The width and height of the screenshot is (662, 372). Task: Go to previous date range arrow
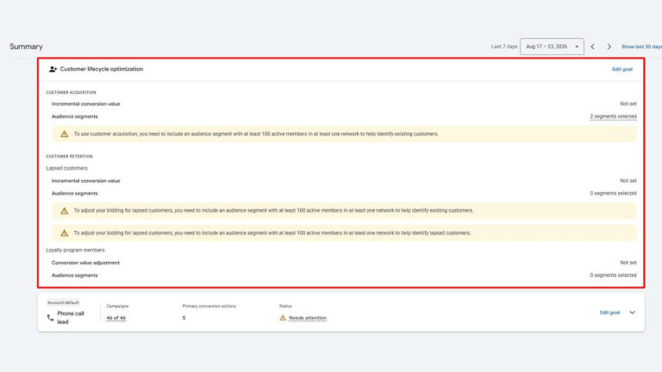tap(593, 46)
